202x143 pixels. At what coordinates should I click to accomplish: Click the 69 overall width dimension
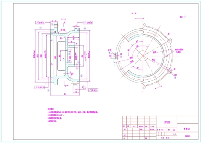[x=65, y=94]
